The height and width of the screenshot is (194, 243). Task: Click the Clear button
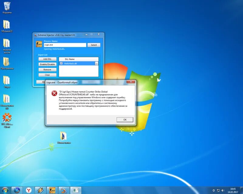point(47,75)
